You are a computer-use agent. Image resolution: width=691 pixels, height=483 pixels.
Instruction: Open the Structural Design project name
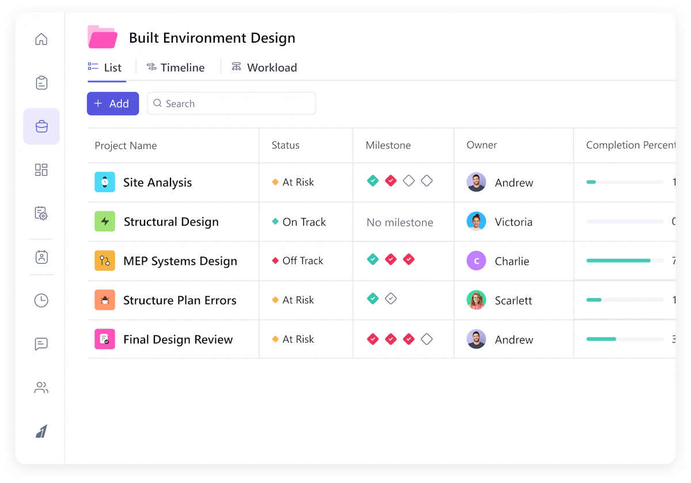point(171,222)
